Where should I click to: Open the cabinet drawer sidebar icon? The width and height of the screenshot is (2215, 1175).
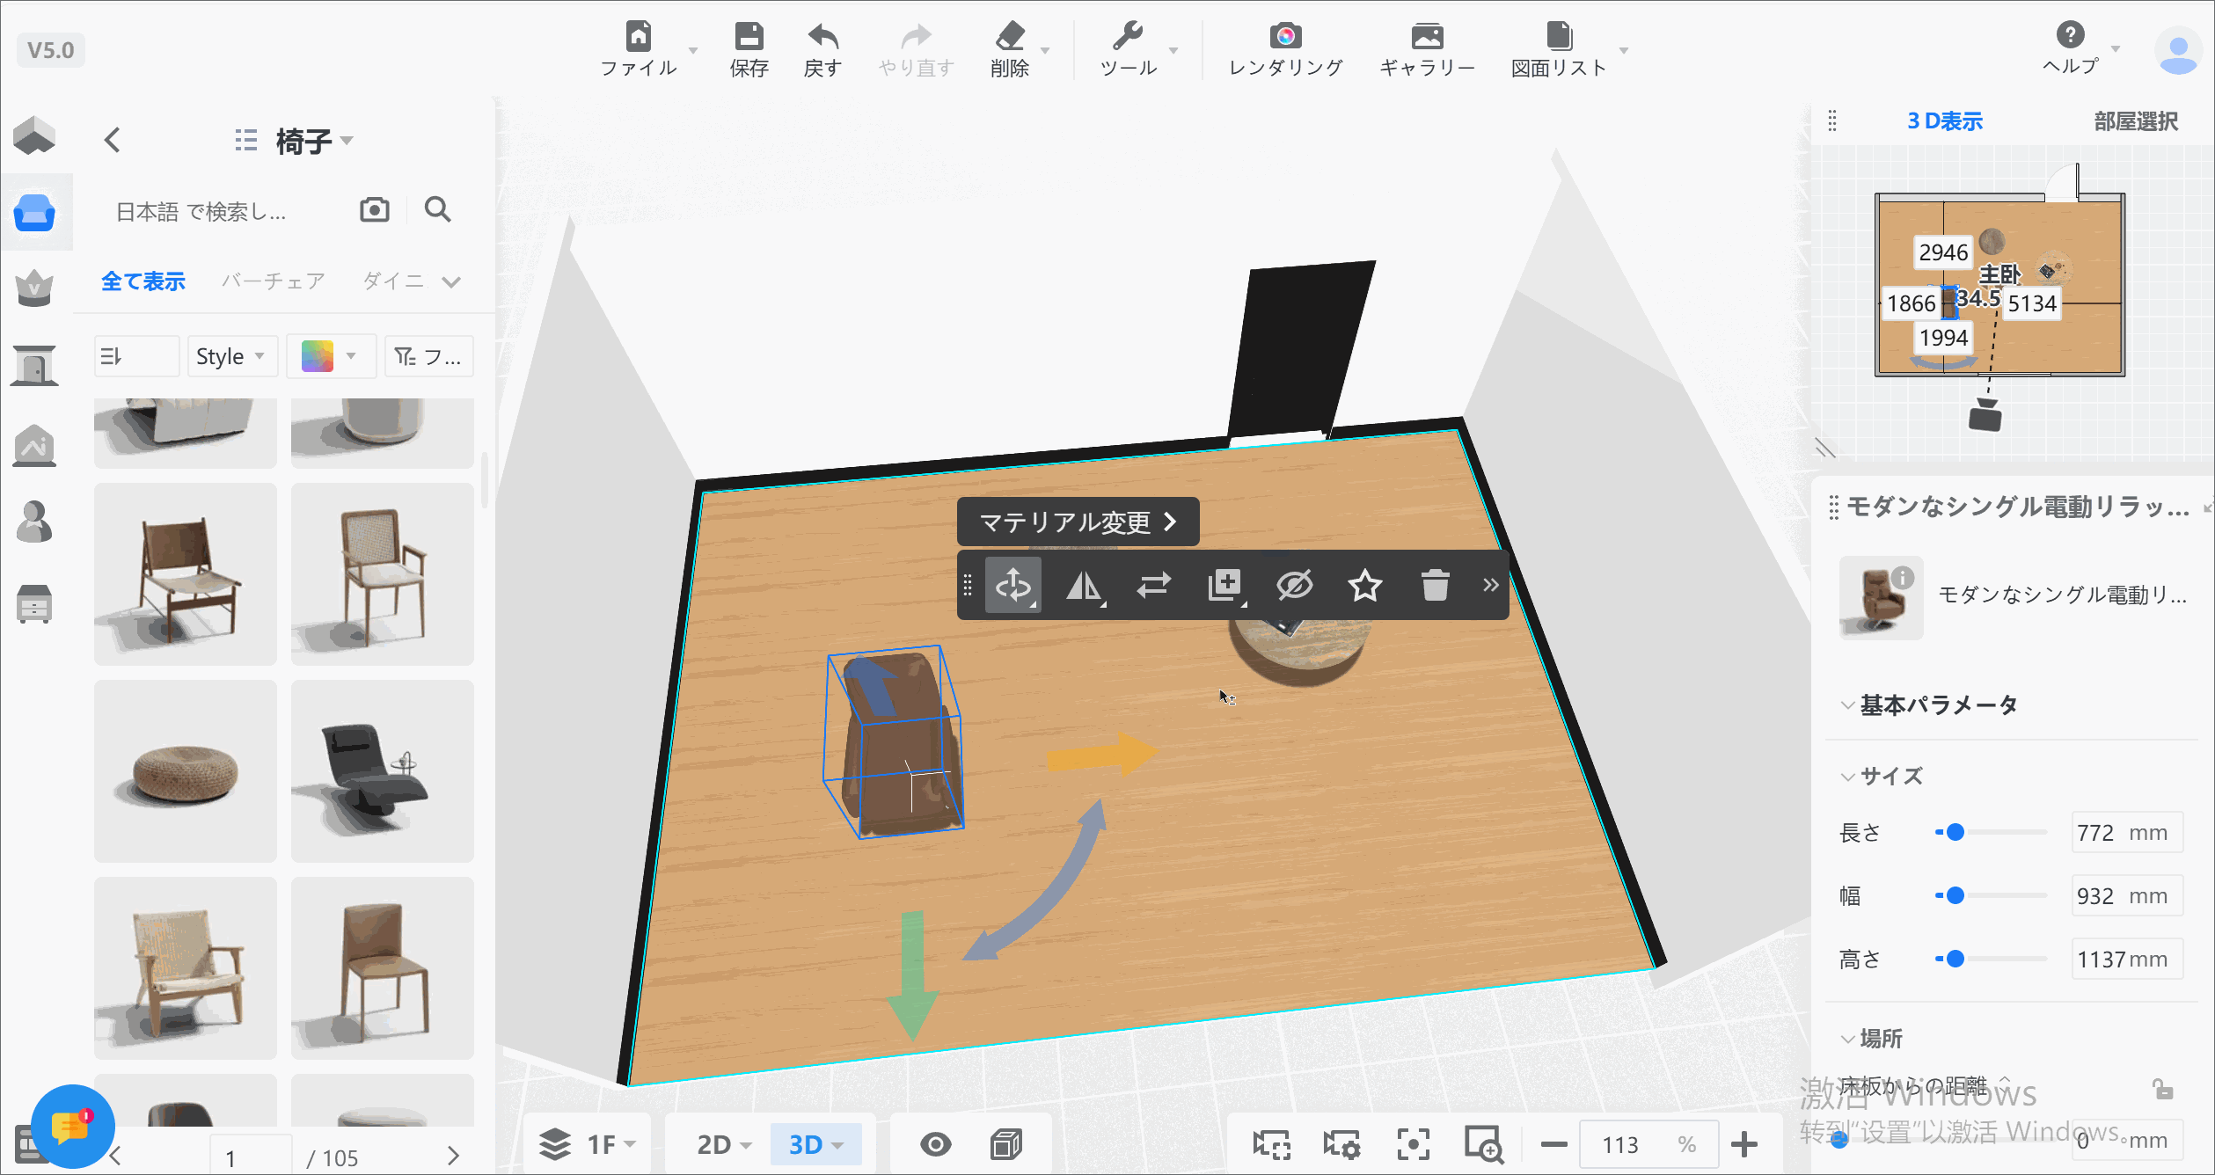click(34, 603)
